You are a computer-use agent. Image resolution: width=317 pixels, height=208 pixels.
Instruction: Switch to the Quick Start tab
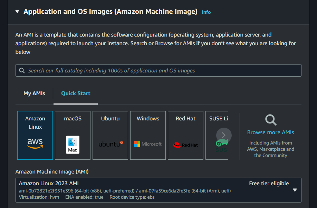76,93
